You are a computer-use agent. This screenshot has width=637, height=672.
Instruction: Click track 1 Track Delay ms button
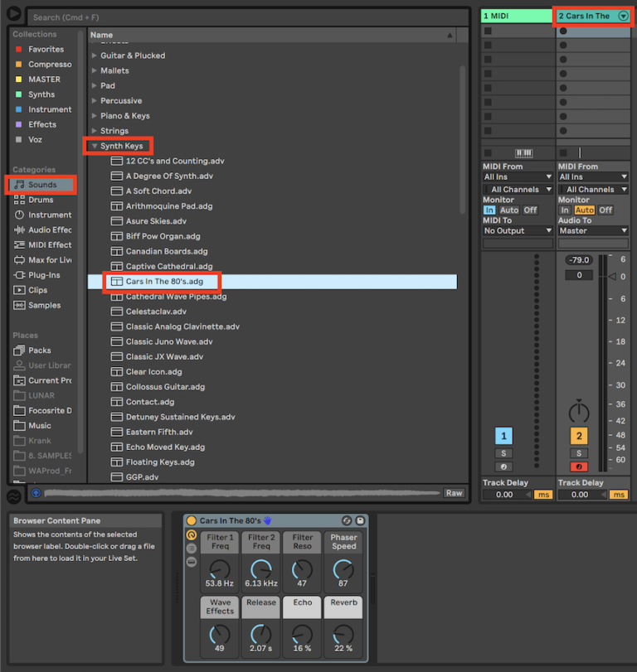pos(543,495)
